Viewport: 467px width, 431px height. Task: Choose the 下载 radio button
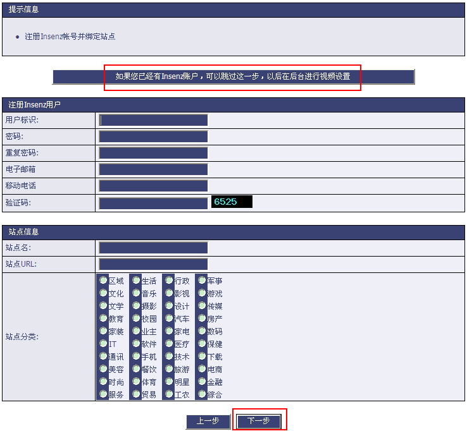(x=202, y=356)
